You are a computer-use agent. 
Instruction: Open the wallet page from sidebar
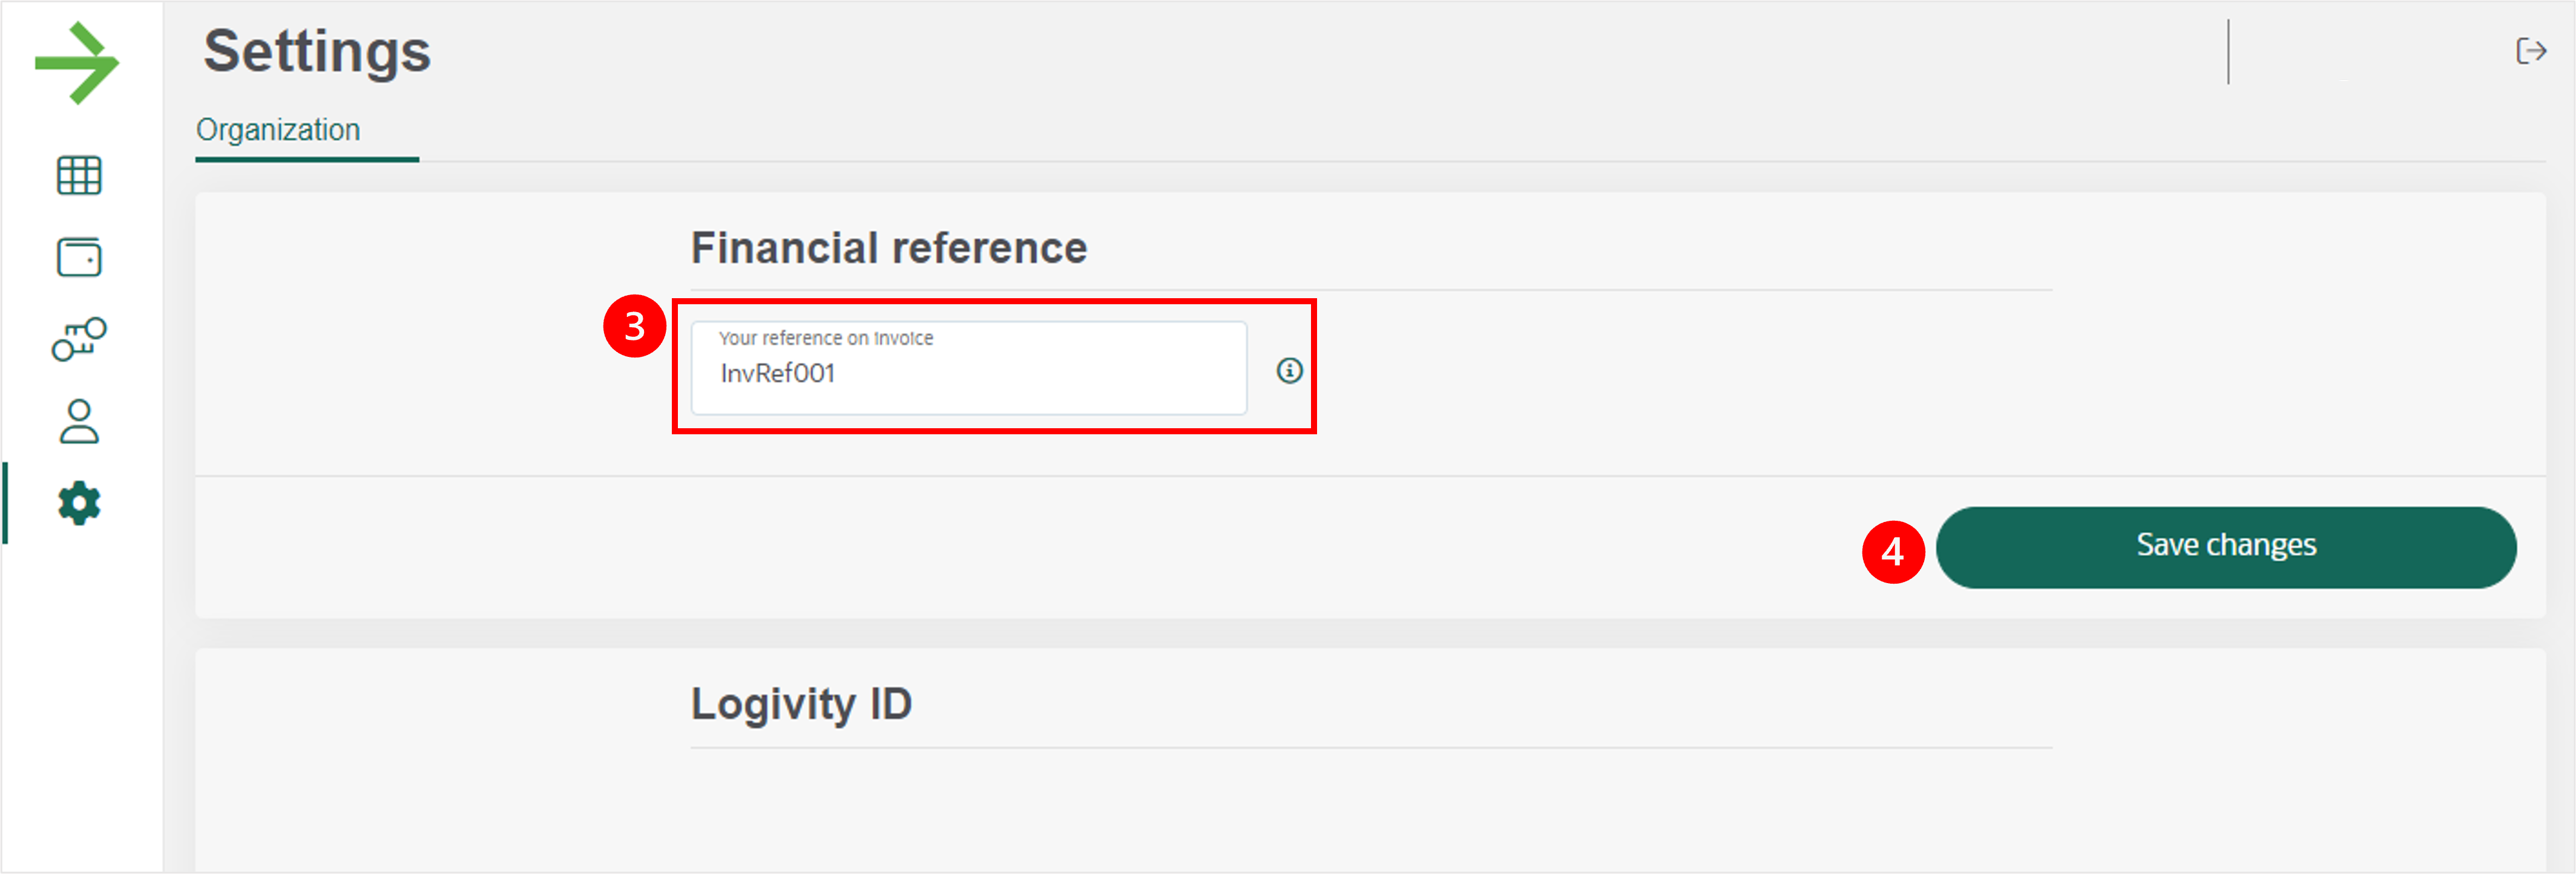tap(79, 258)
